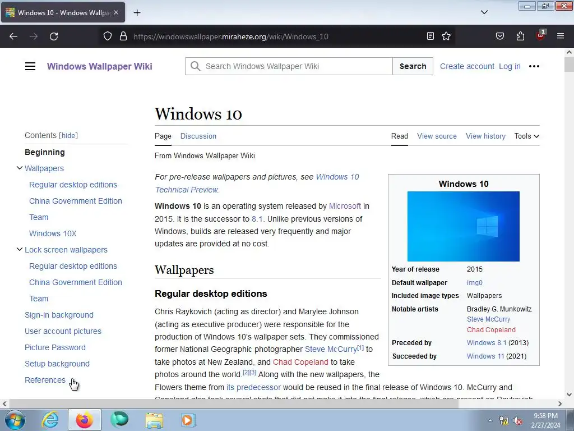Open the list all tabs dropdown
574x431 pixels.
[x=484, y=12]
